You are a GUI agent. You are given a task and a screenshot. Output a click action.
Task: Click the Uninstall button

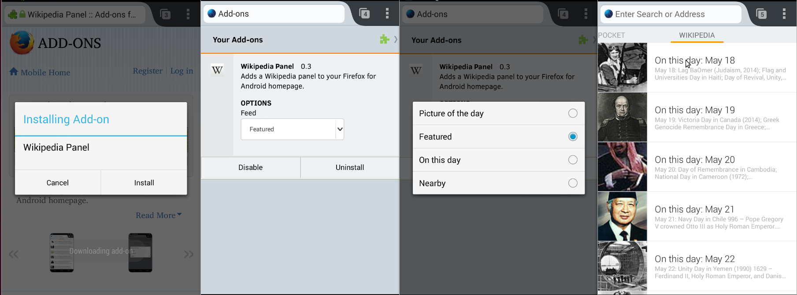(350, 167)
